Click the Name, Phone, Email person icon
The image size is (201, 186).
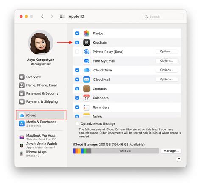pos(22,85)
